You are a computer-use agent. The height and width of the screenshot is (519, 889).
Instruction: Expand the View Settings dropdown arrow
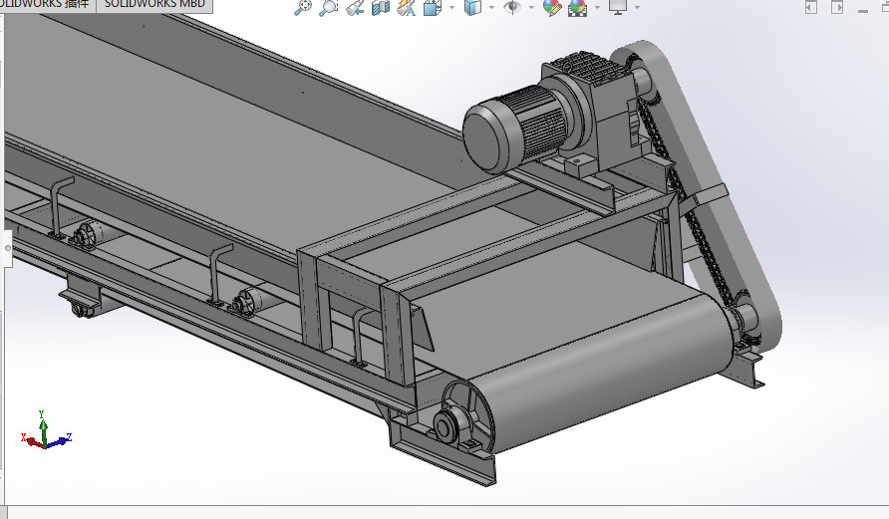(x=637, y=7)
